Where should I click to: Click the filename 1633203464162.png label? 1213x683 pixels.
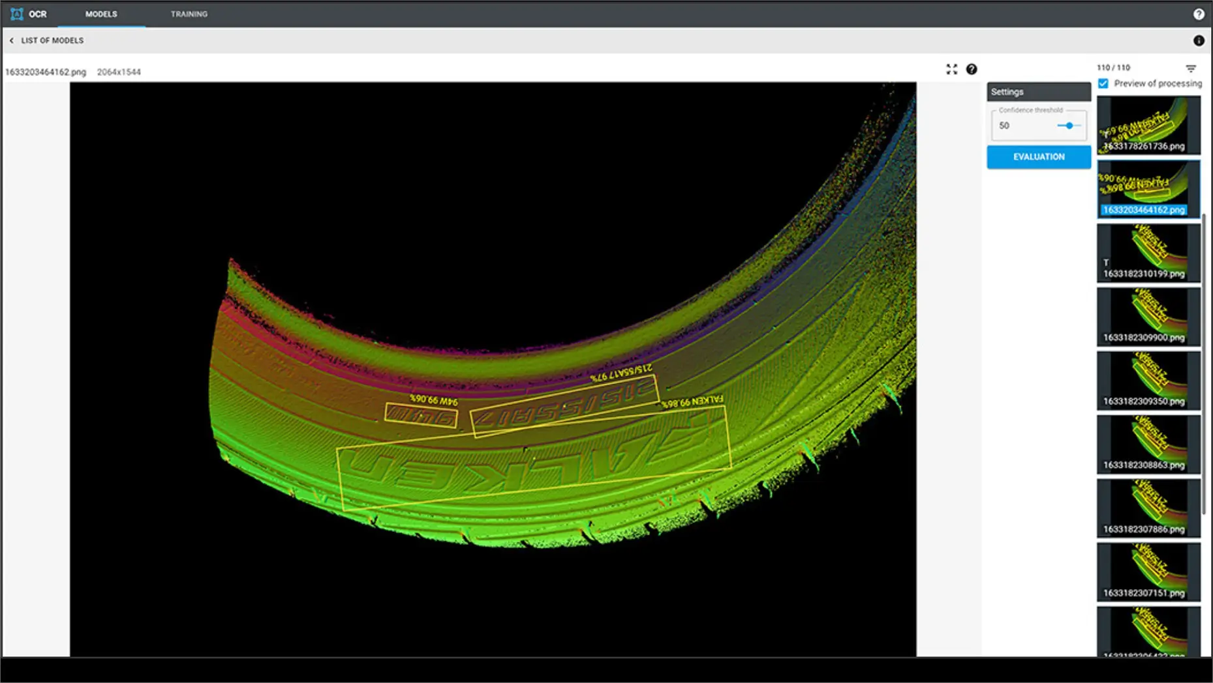(x=46, y=72)
